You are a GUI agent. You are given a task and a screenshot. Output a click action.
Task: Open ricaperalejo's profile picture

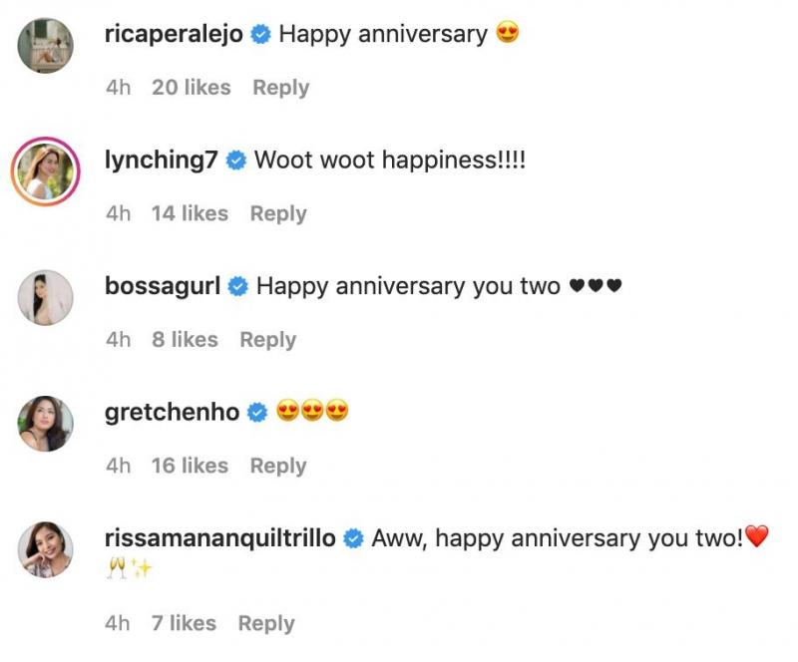click(46, 46)
